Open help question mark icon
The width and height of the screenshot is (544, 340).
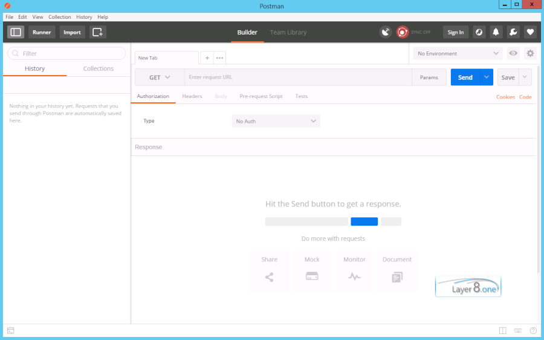pos(533,330)
